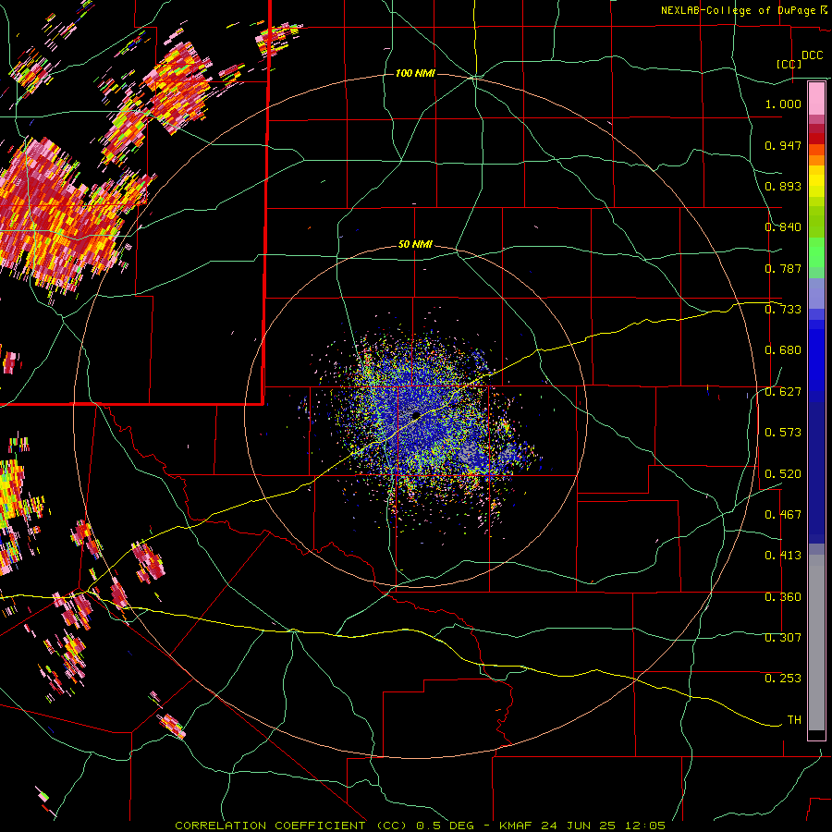Click the 0.787 legend value
This screenshot has width=832, height=832.
click(783, 268)
